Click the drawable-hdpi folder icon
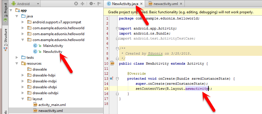This screenshot has height=114, width=262. [29, 75]
